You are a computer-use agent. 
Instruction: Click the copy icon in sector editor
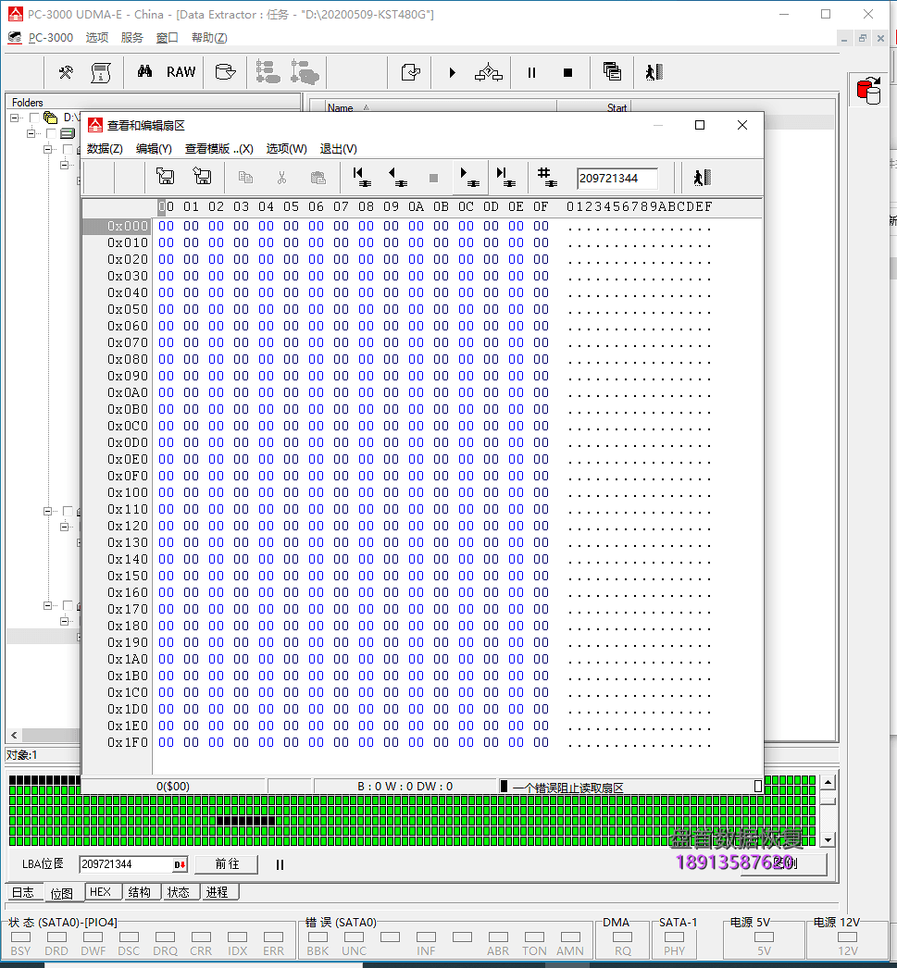click(245, 178)
